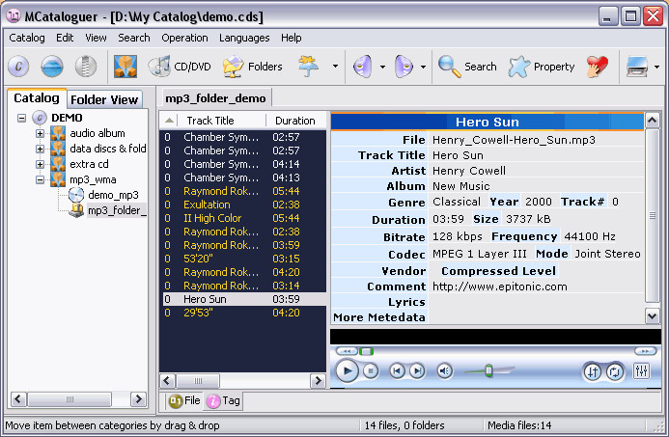Open the Help menu

point(292,38)
